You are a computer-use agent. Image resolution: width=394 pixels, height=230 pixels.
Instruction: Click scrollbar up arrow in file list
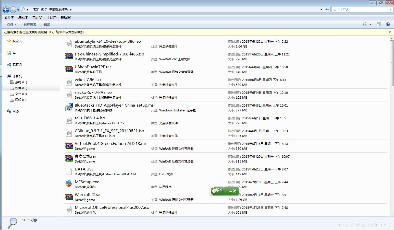(x=392, y=38)
